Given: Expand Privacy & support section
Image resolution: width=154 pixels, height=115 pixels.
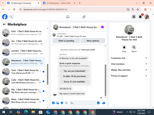Looking at the screenshot, I should (x=129, y=76).
